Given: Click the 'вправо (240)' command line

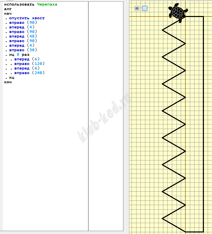Looking at the screenshot, I should coord(29,73).
